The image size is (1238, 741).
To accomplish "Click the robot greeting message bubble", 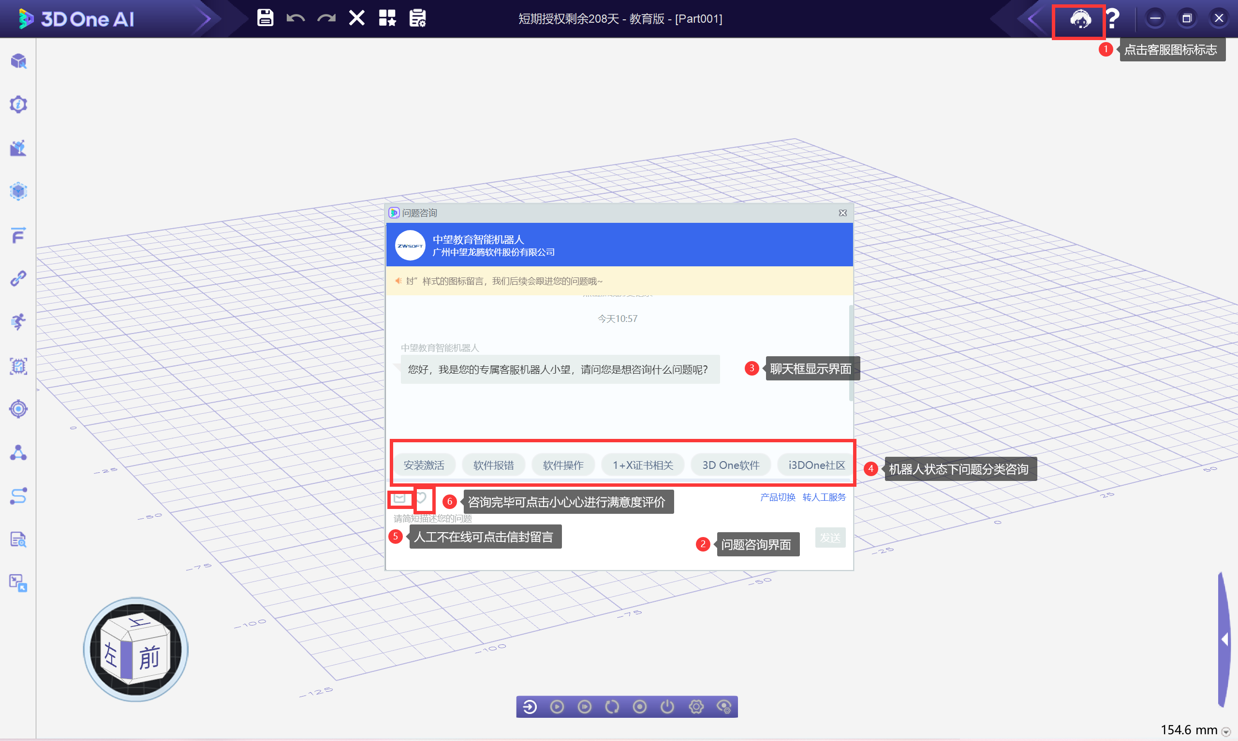I will (560, 369).
